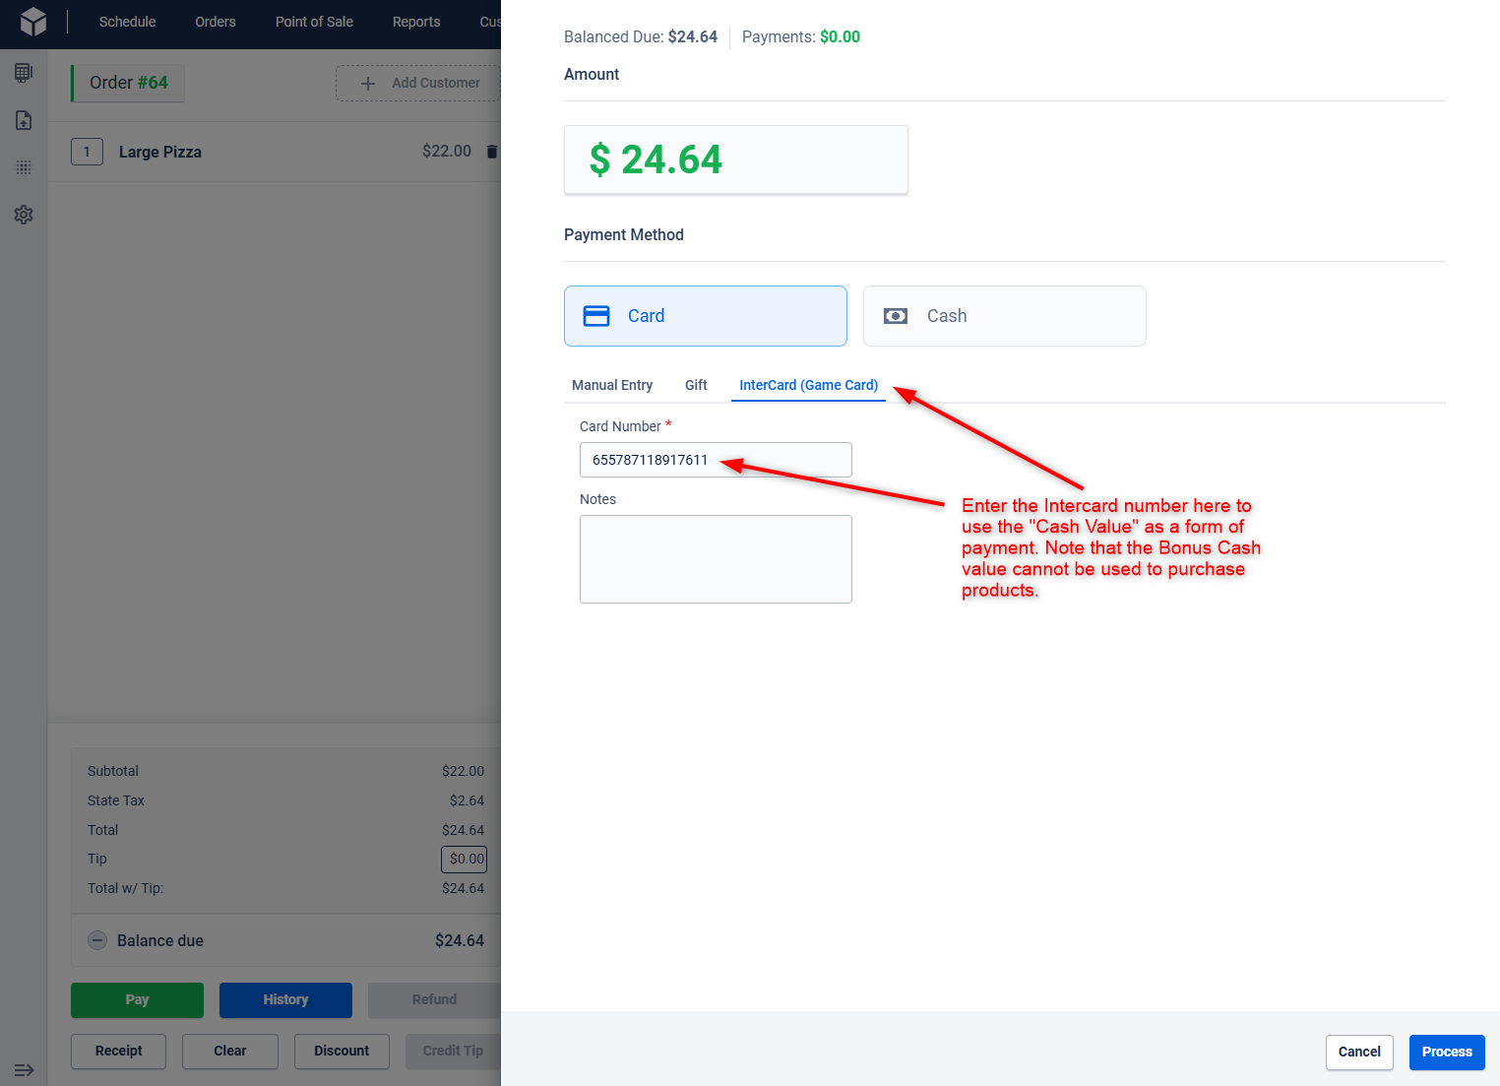Collapse Balance due with the minus icon
This screenshot has width=1500, height=1086.
(97, 940)
